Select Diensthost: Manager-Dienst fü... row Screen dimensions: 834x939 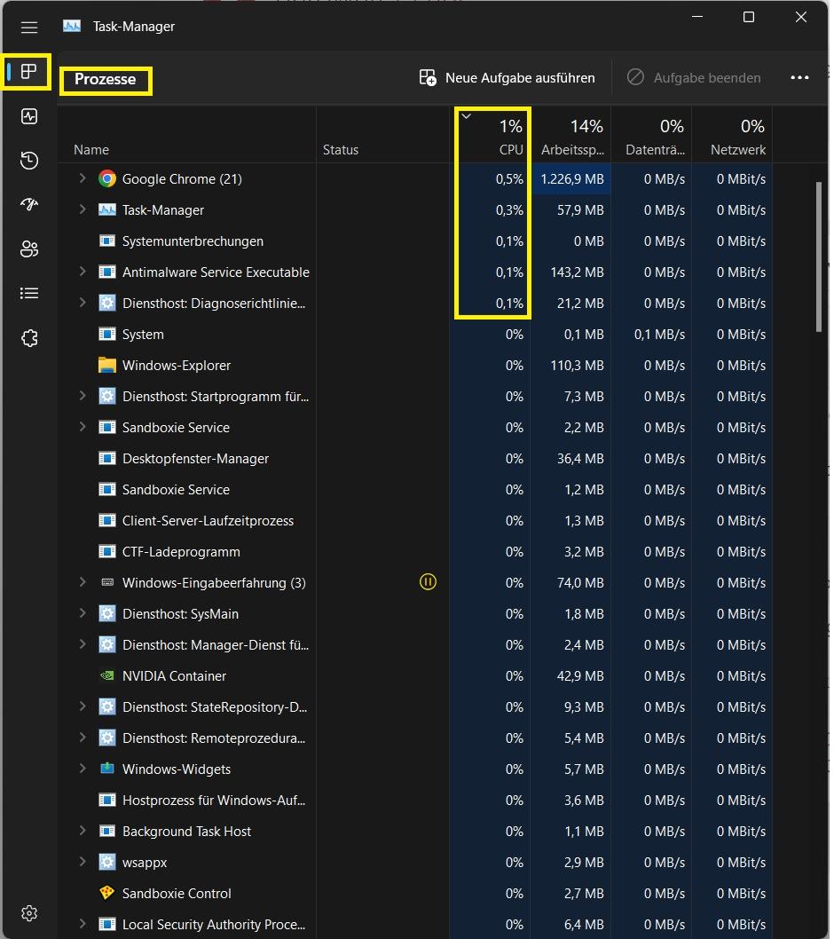click(x=415, y=645)
